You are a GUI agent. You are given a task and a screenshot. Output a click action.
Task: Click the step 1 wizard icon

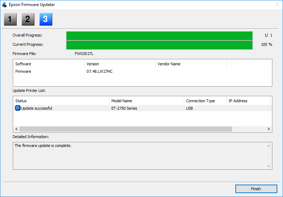(x=10, y=19)
